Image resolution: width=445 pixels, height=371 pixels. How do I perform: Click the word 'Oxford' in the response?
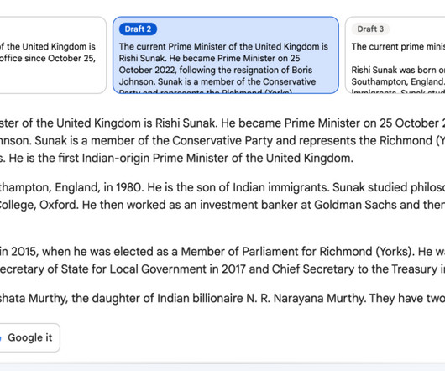[59, 205]
